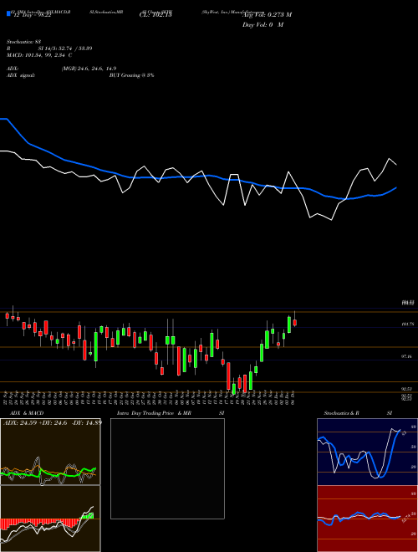Click the 'MACD: 101.34, 99, 2.34 C' line
Image resolution: width=418 pixels, height=552 pixels.
point(39,55)
